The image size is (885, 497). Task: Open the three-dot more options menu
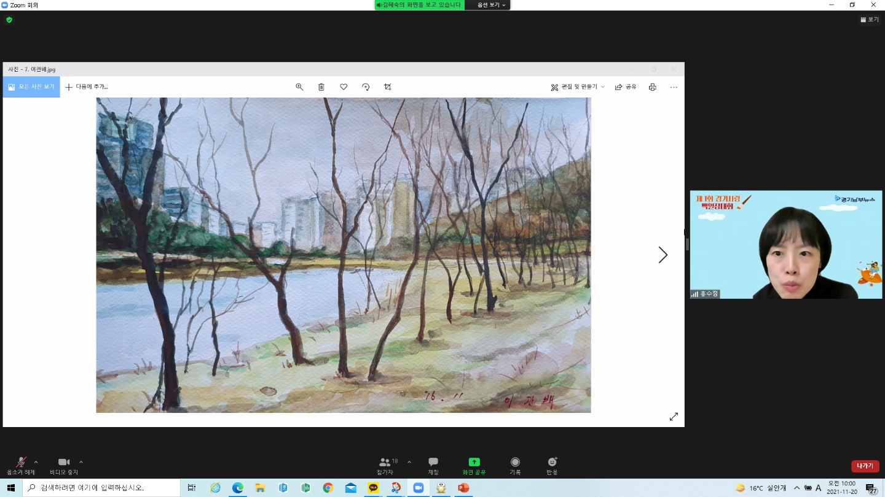pyautogui.click(x=674, y=87)
